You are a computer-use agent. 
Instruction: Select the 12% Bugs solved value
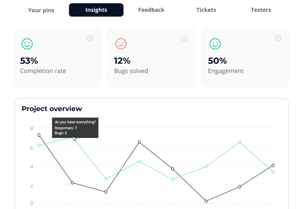pyautogui.click(x=122, y=61)
